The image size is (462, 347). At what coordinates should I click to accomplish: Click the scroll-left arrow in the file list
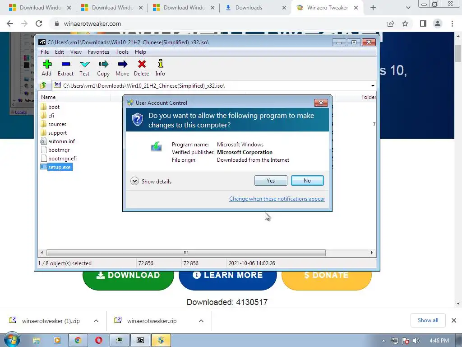pos(42,253)
